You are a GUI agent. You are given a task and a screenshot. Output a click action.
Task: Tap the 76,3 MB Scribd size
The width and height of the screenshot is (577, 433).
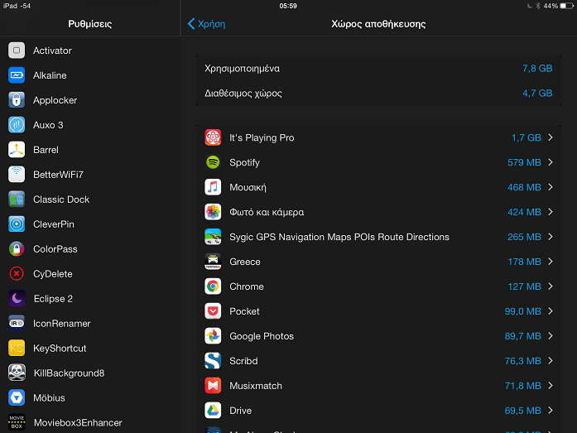click(522, 361)
